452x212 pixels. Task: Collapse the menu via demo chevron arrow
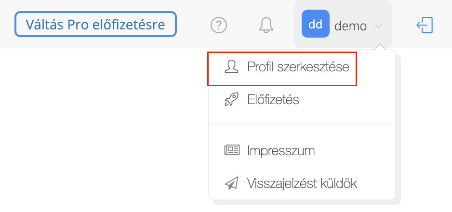click(x=378, y=26)
